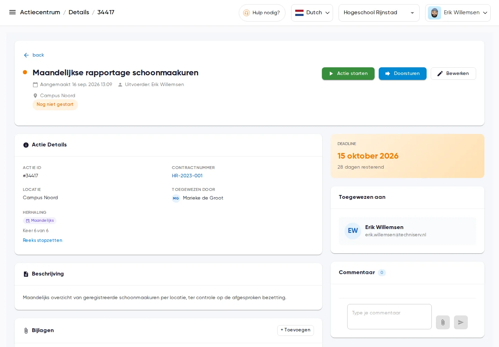Click the calendar icon next to Aangemaakt
The width and height of the screenshot is (499, 347).
pos(35,85)
